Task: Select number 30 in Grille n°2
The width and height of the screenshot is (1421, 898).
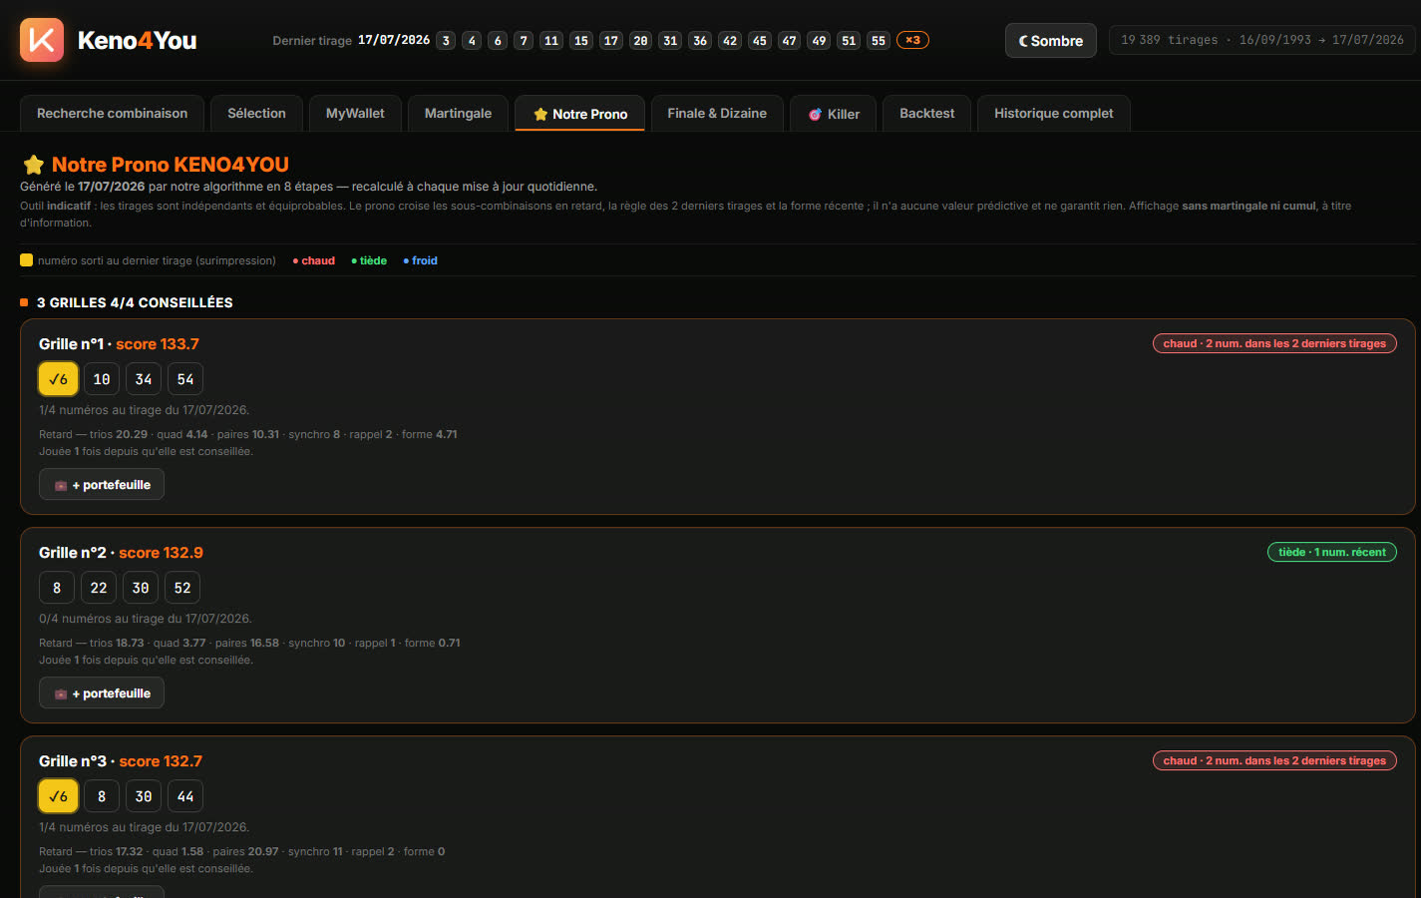Action: coord(141,588)
